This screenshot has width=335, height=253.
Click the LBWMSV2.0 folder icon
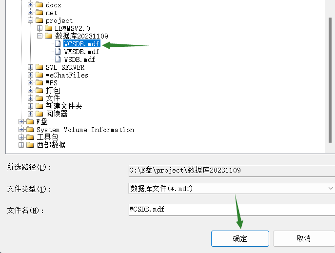pyautogui.click(x=48, y=28)
